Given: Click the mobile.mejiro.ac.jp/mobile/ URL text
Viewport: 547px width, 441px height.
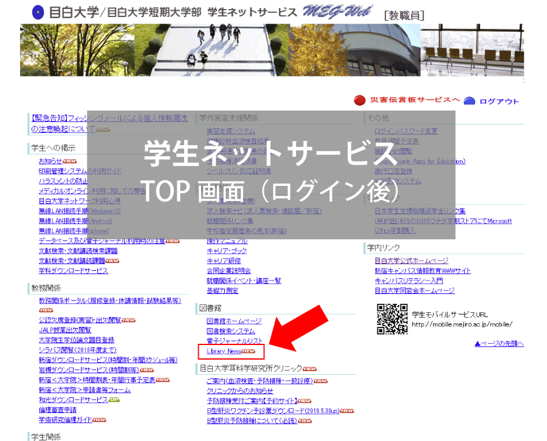Looking at the screenshot, I should click(462, 324).
